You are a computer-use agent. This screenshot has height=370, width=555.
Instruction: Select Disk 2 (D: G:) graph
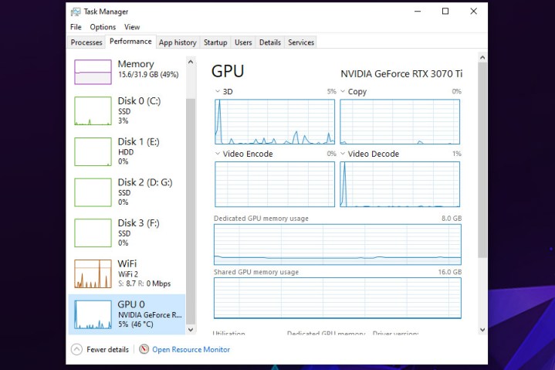[93, 192]
